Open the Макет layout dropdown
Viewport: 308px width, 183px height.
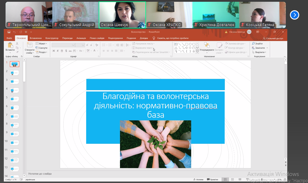pyautogui.click(x=41, y=44)
